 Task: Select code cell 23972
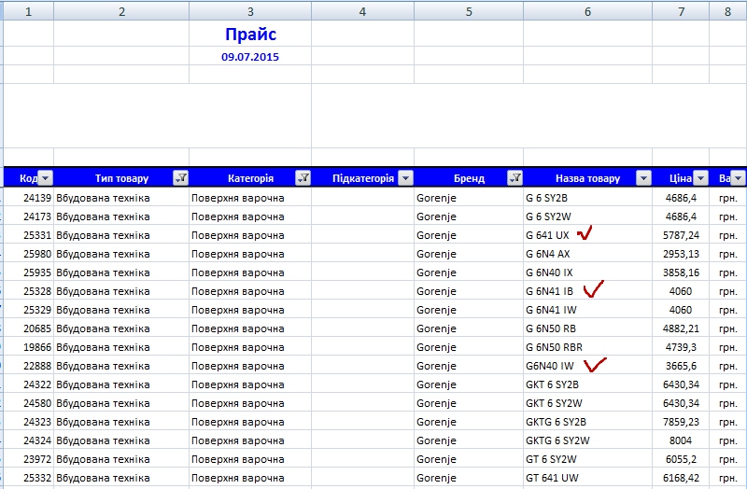29,459
